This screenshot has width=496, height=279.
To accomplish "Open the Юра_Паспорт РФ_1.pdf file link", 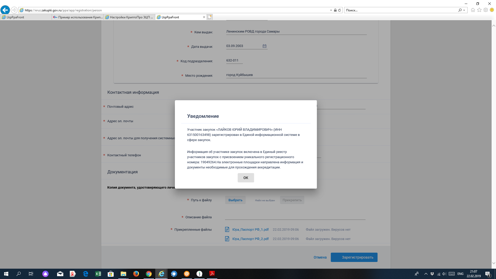I will (x=250, y=229).
